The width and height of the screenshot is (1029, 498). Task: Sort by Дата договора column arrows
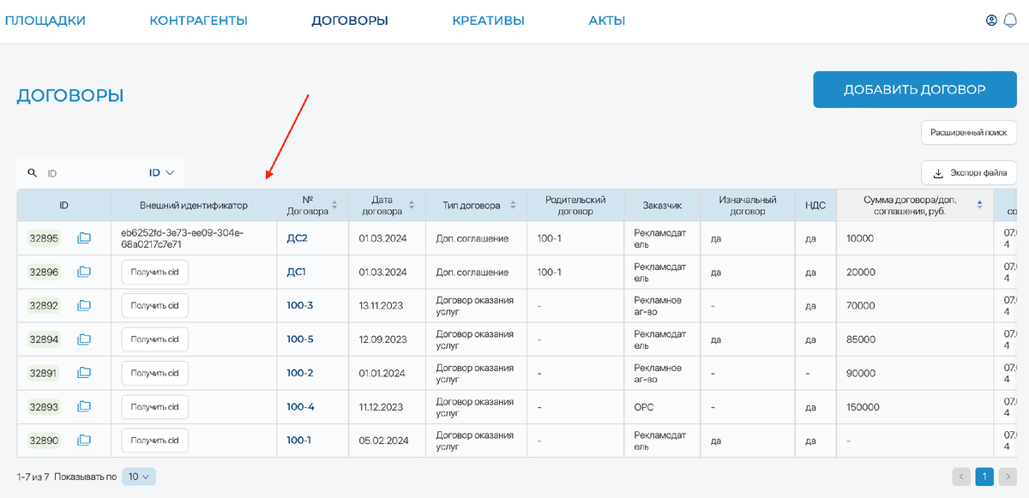click(412, 205)
